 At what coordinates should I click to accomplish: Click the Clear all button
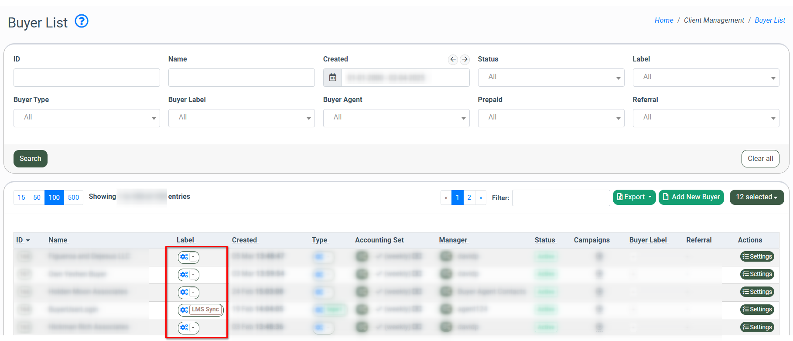click(760, 159)
